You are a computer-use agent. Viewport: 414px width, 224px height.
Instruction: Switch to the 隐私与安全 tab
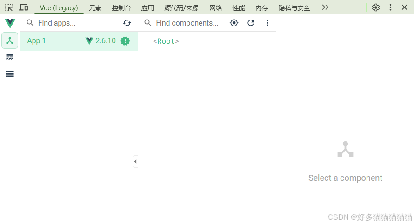(294, 8)
